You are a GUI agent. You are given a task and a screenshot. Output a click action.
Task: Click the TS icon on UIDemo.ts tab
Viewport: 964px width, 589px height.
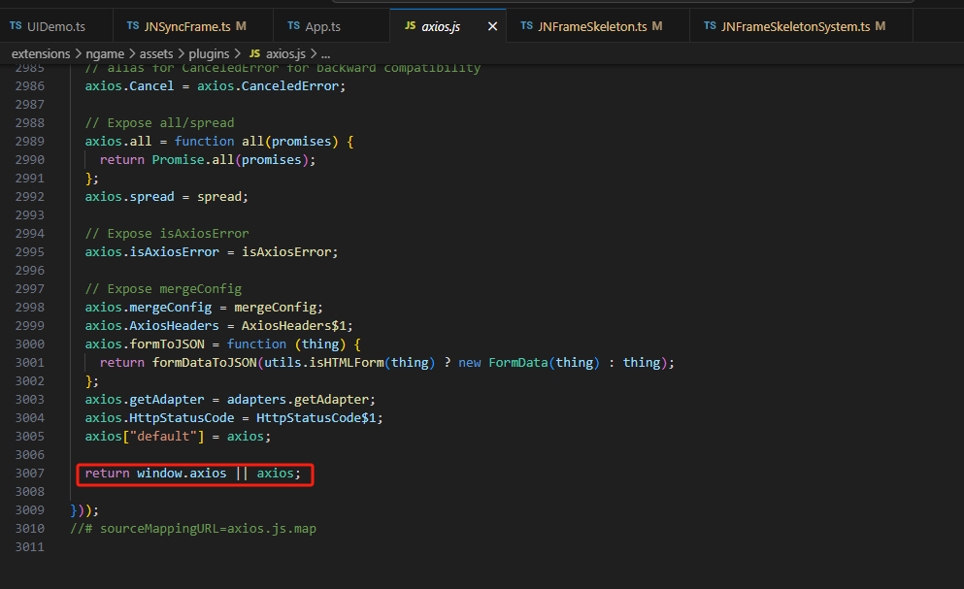[16, 26]
